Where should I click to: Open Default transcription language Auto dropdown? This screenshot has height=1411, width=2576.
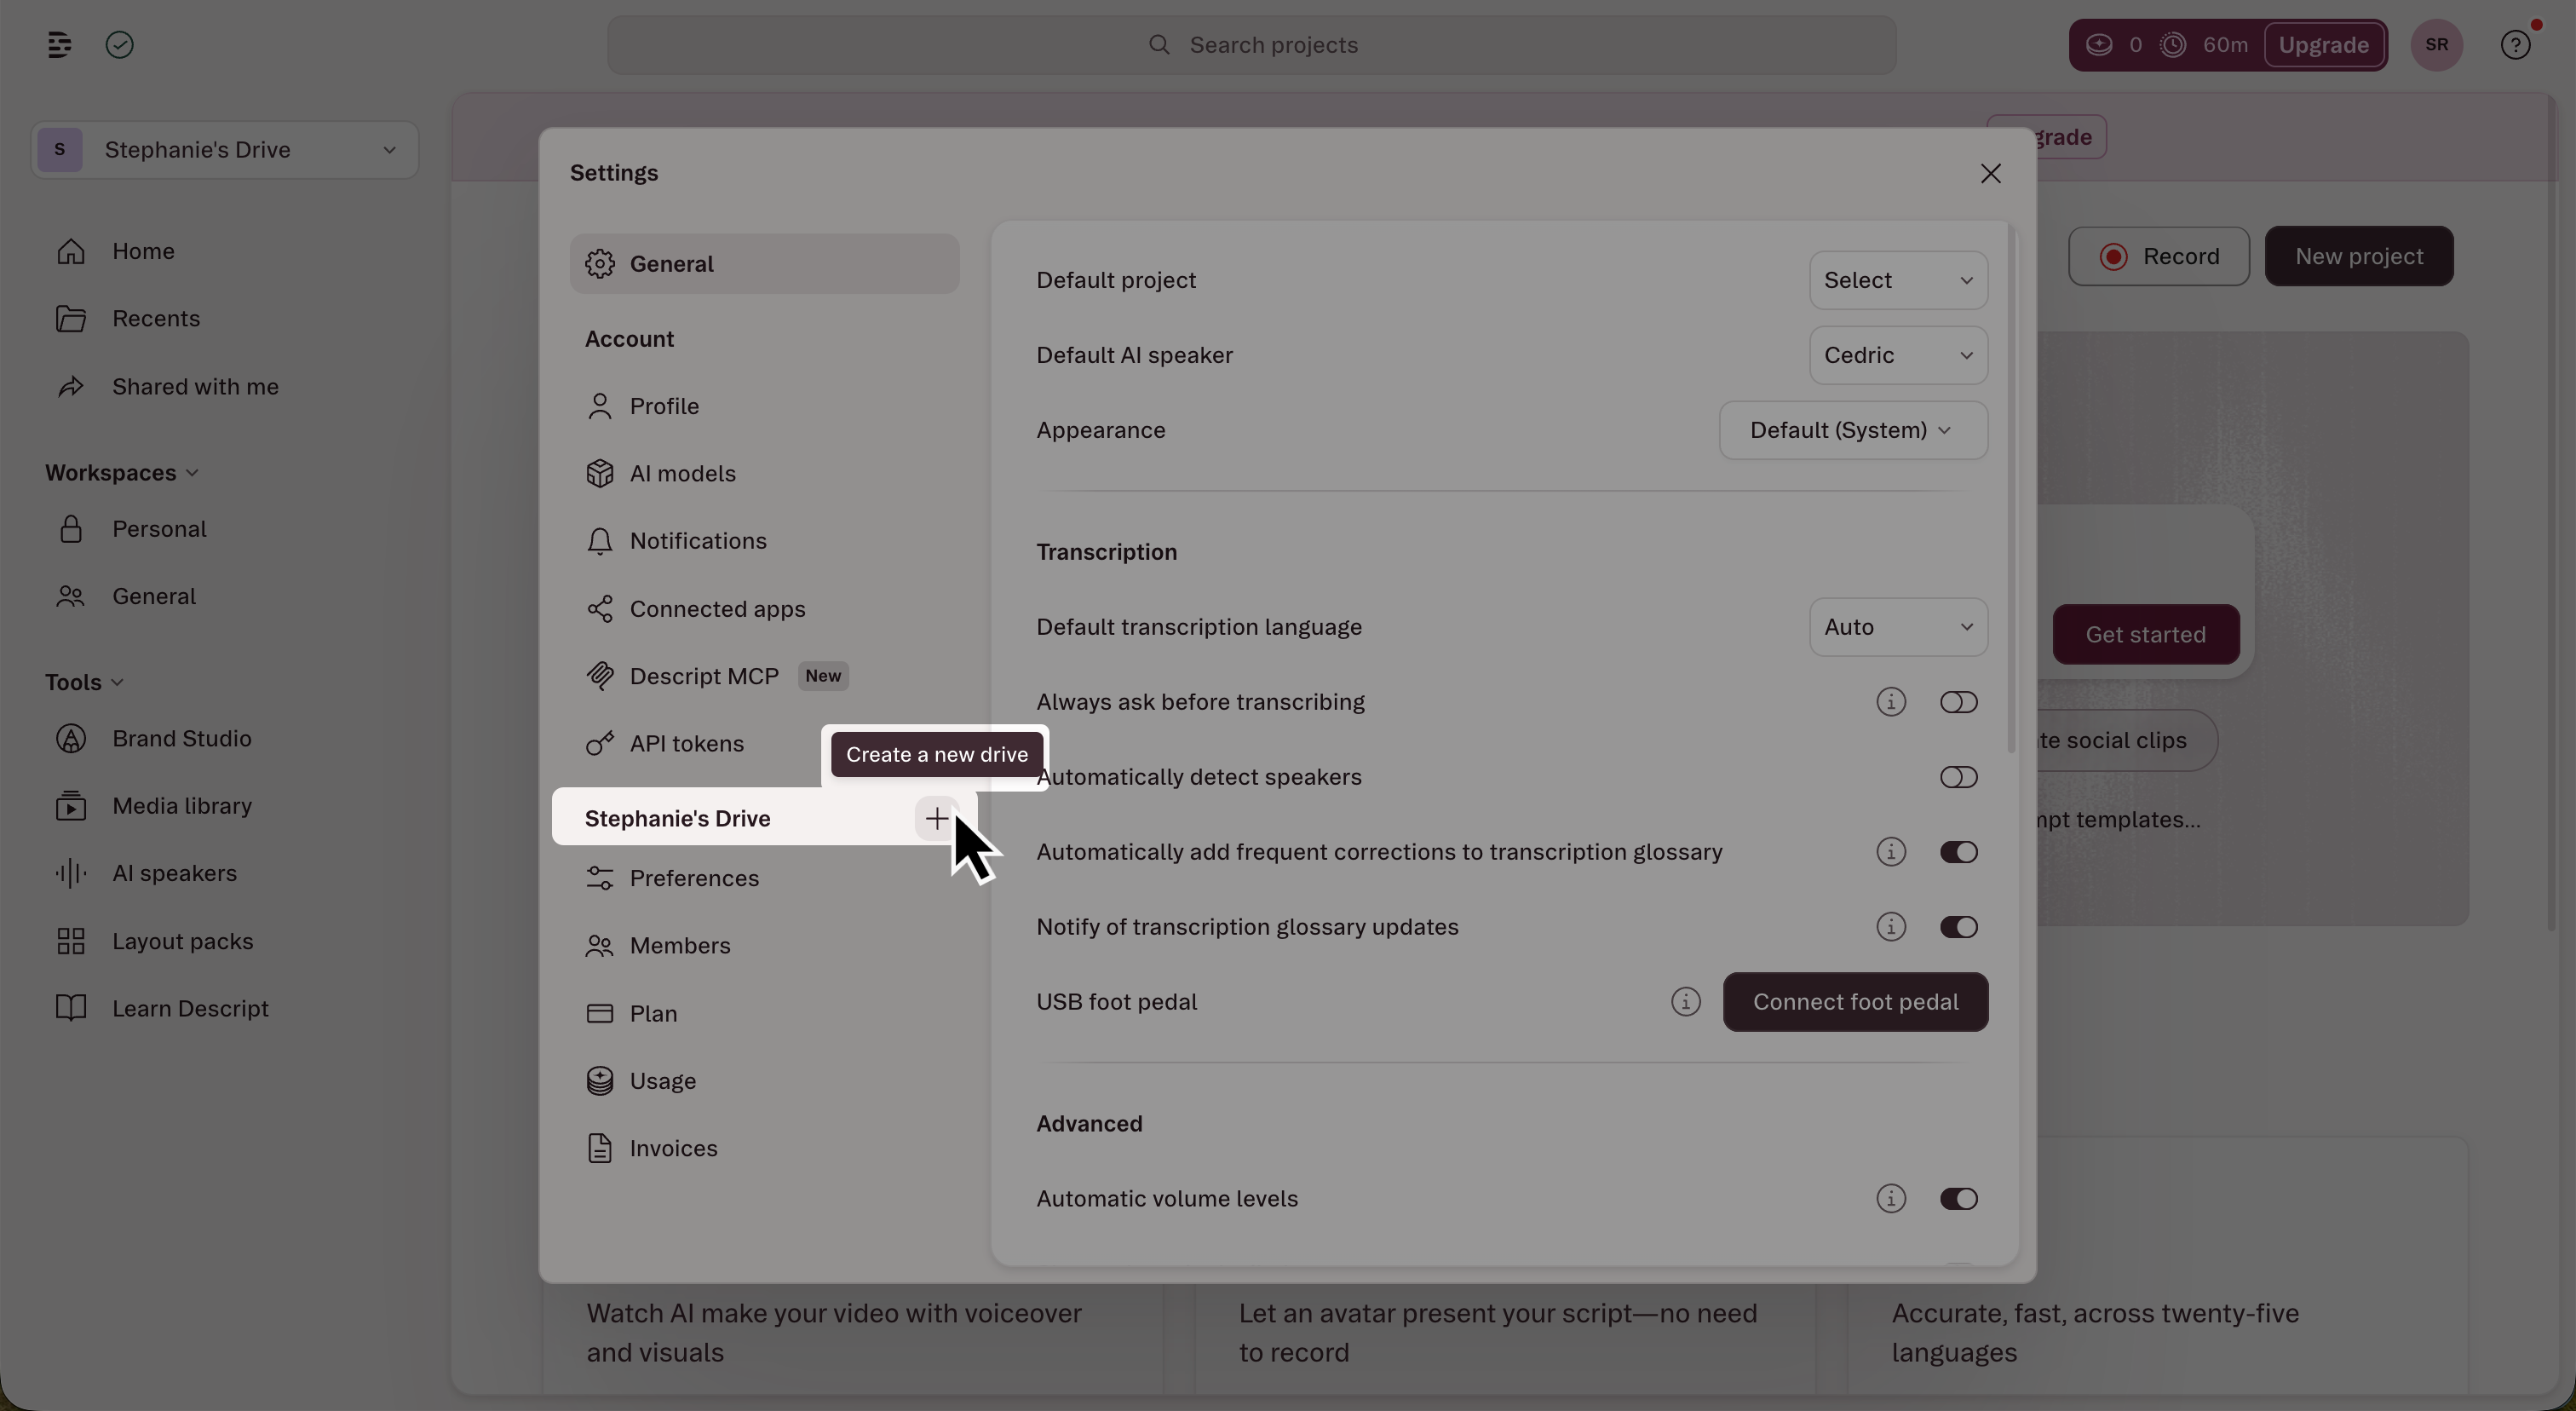point(1898,627)
